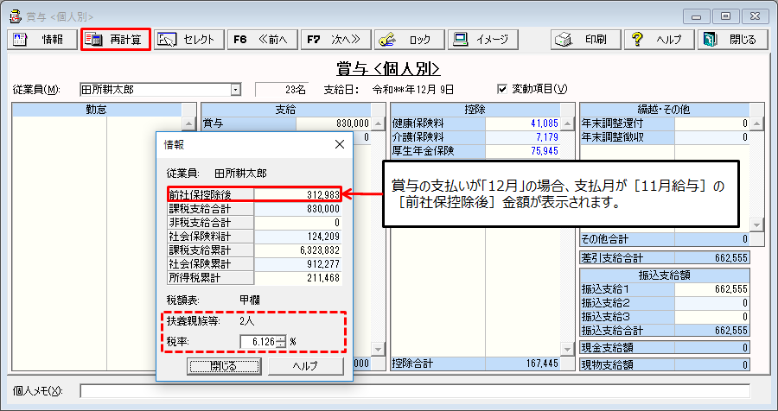Click the 個人メモ text field
778x411 pixels.
click(x=415, y=391)
